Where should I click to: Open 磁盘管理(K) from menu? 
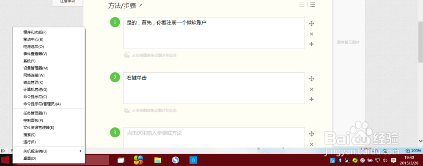49,82
